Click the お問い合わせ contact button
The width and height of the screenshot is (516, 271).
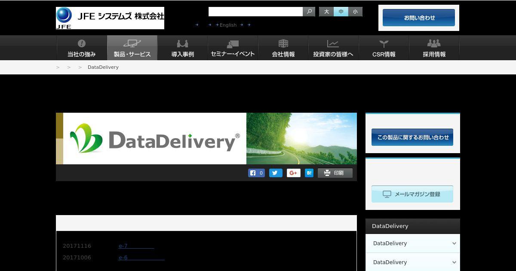point(419,18)
